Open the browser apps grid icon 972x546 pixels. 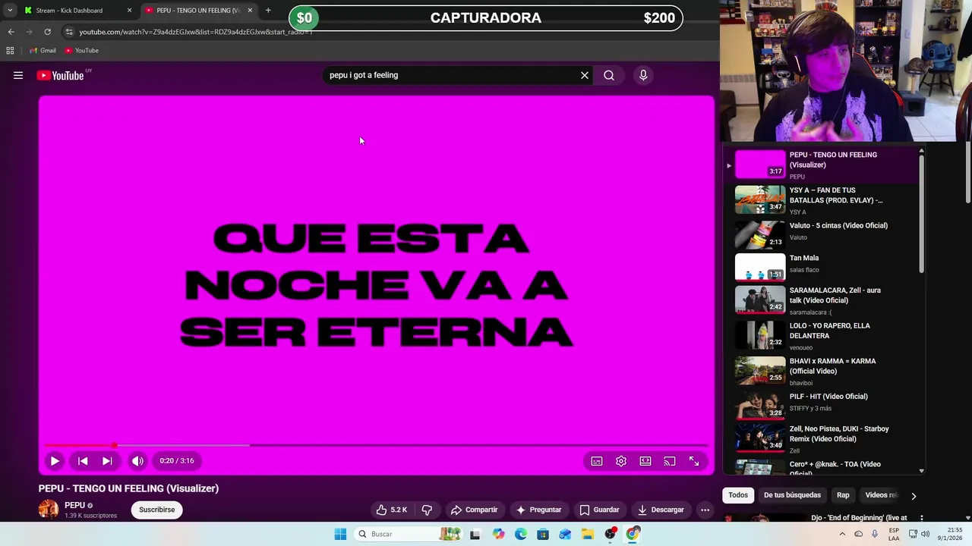10,50
